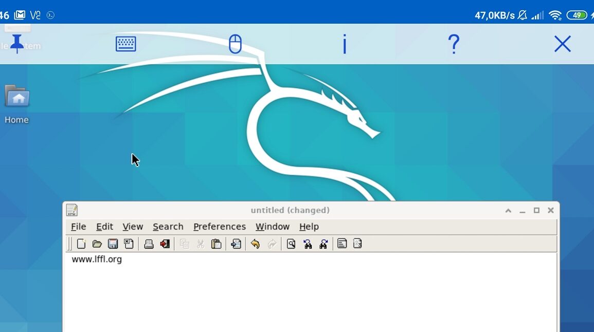Toggle line numbers toolbar icon
The width and height of the screenshot is (594, 332).
click(357, 244)
